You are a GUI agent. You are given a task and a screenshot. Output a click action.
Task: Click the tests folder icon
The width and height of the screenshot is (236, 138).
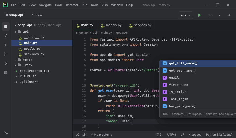[20, 60]
